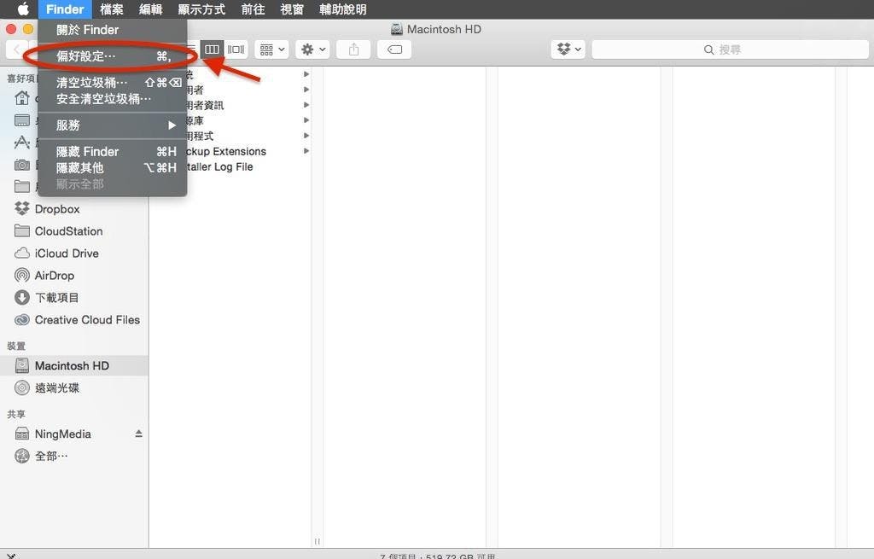Viewport: 874px width, 559px height.
Task: Click the 全部… globe icon
Action: pos(21,456)
